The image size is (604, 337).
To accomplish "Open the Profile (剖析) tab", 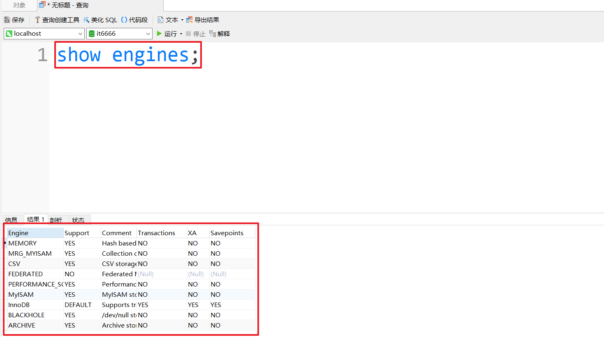I will coord(56,220).
